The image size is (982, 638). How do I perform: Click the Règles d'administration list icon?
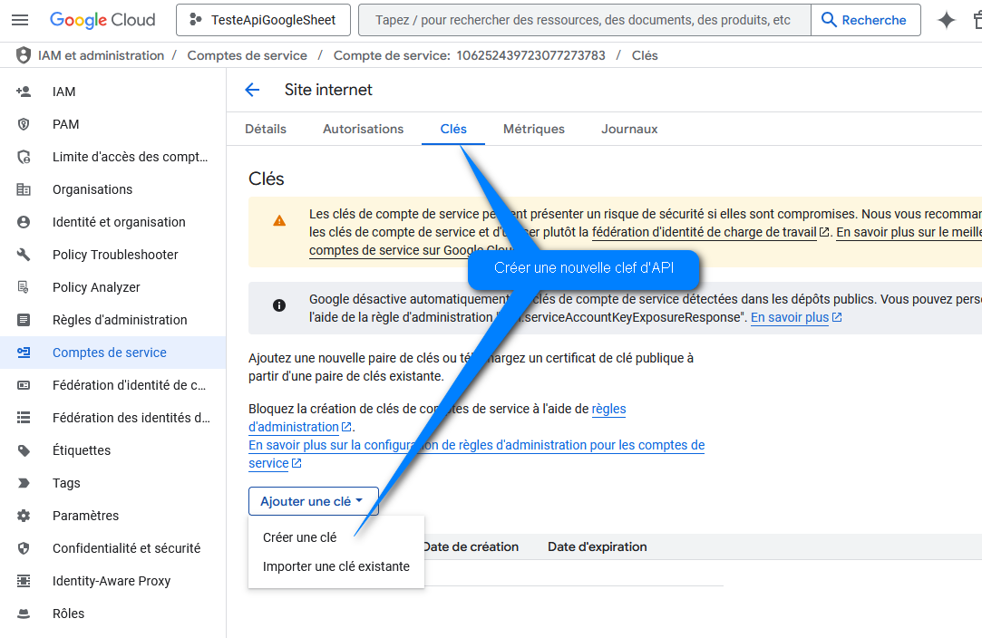pos(24,319)
